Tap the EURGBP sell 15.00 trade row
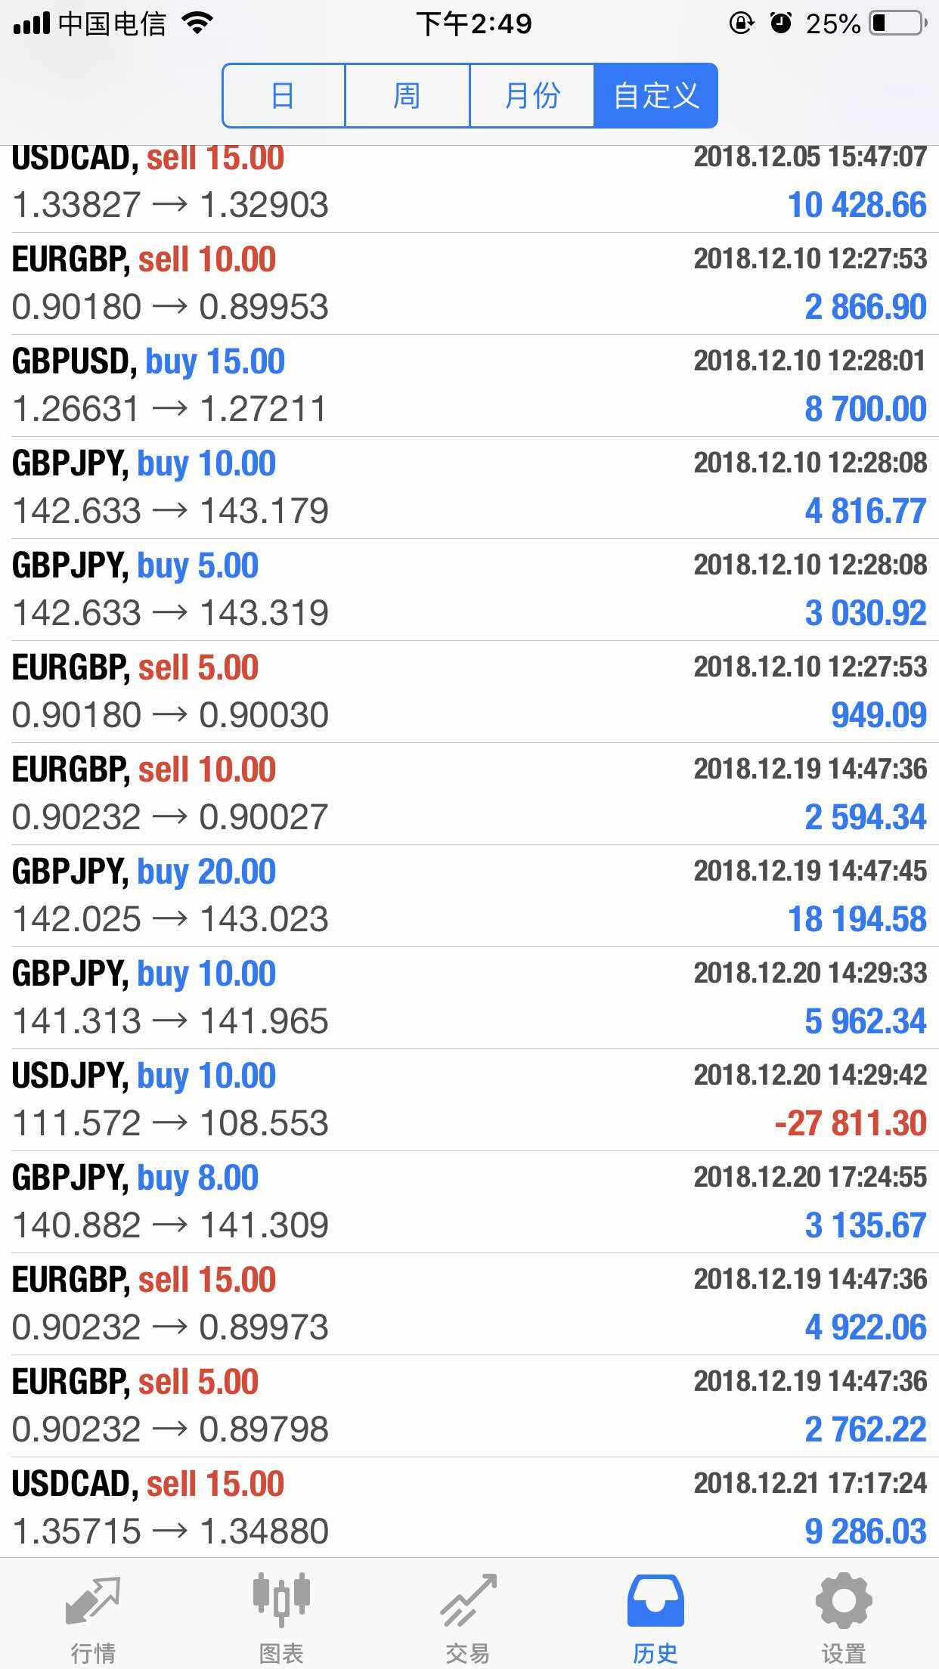This screenshot has height=1669, width=939. (x=469, y=1304)
